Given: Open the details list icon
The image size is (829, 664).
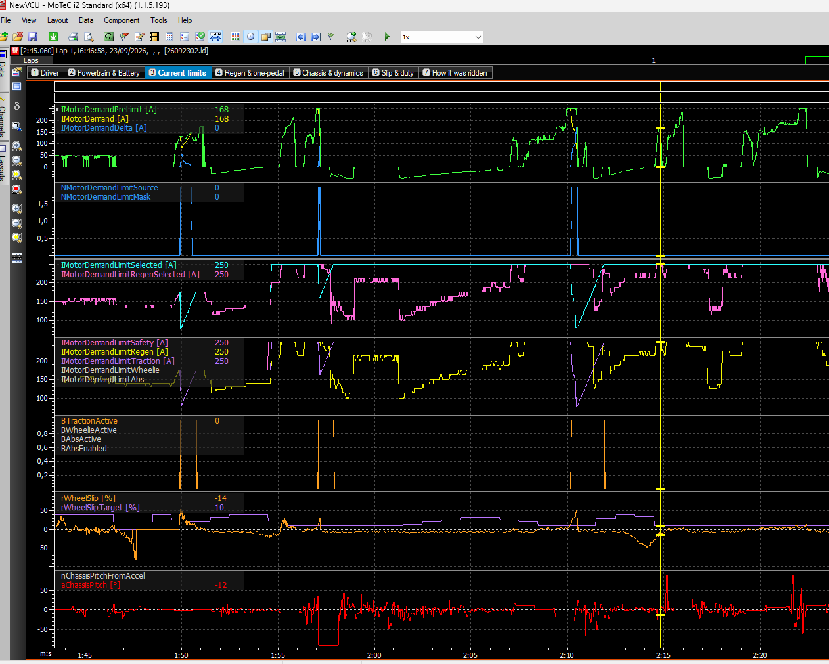Looking at the screenshot, I should (185, 37).
